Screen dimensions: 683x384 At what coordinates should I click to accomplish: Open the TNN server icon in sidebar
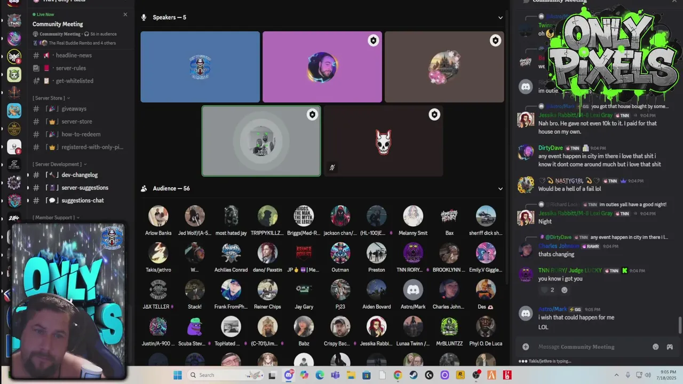point(14,21)
